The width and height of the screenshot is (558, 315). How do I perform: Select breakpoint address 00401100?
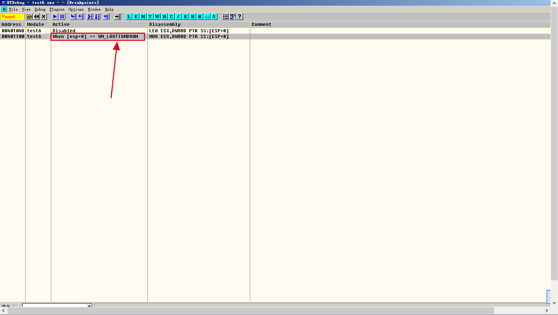click(x=13, y=37)
